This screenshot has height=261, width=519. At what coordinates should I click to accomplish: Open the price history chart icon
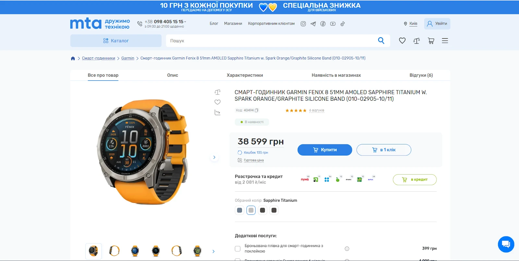pos(217,112)
